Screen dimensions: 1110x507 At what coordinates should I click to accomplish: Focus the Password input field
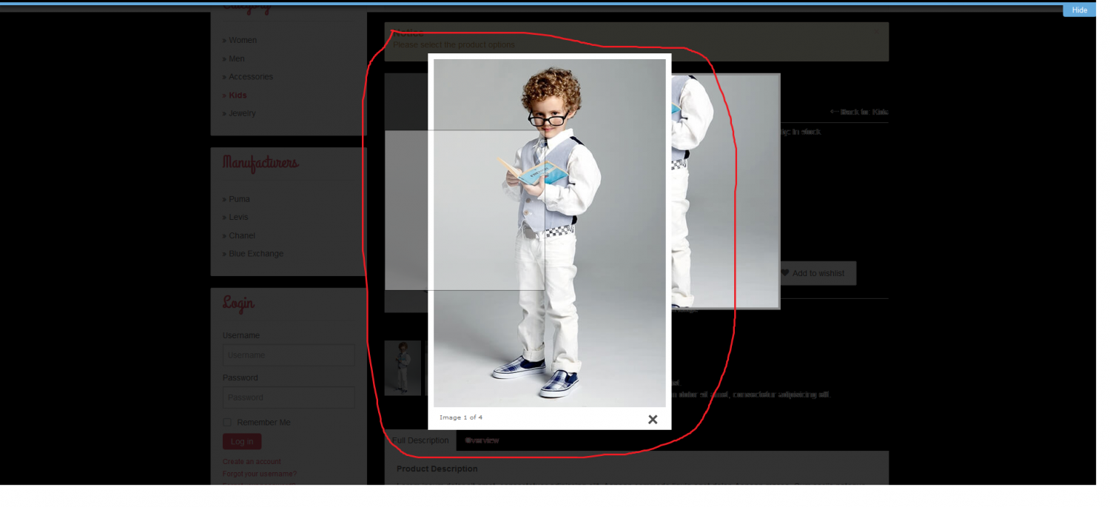(x=288, y=397)
